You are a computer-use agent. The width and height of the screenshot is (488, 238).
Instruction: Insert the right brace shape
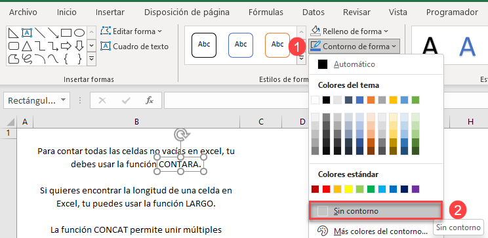coord(79,59)
